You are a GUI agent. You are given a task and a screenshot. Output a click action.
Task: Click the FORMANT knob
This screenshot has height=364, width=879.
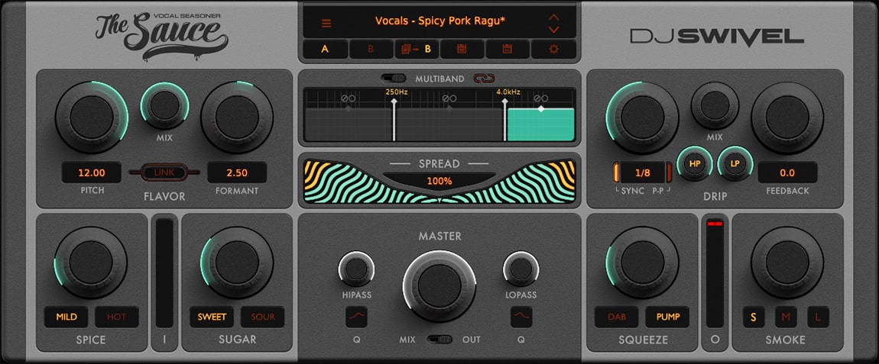point(237,117)
